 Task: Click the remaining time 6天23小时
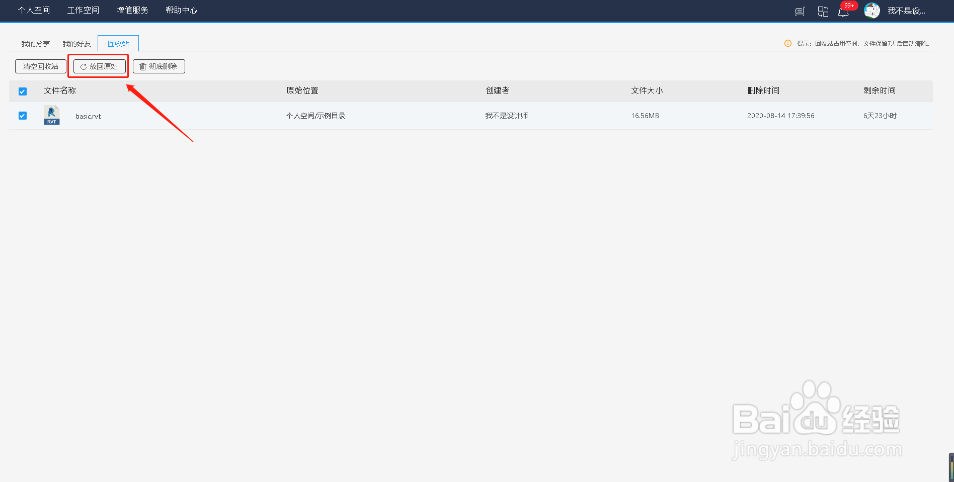pos(880,116)
